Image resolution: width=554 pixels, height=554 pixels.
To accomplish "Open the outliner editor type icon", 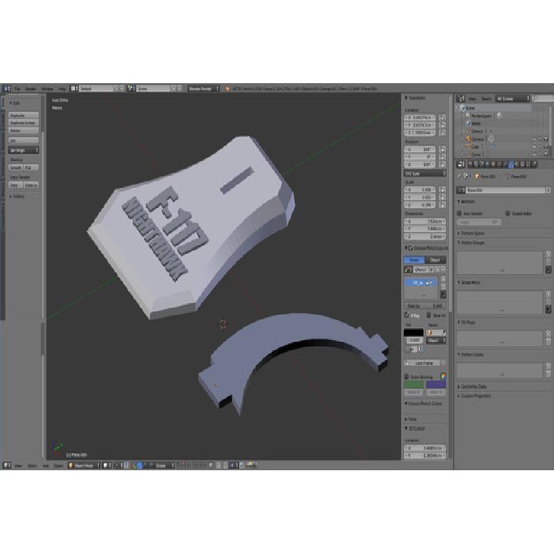I will (461, 98).
